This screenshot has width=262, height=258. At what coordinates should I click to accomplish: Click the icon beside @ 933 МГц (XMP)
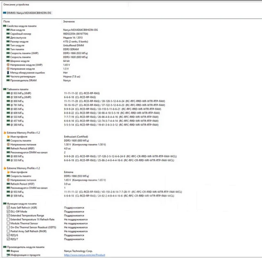(8, 93)
